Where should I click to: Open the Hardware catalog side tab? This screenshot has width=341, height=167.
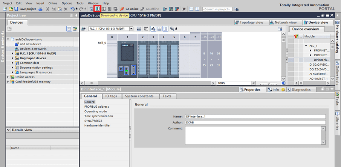(x=338, y=39)
